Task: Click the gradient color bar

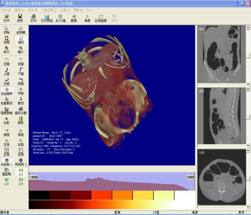Action: coord(112,205)
